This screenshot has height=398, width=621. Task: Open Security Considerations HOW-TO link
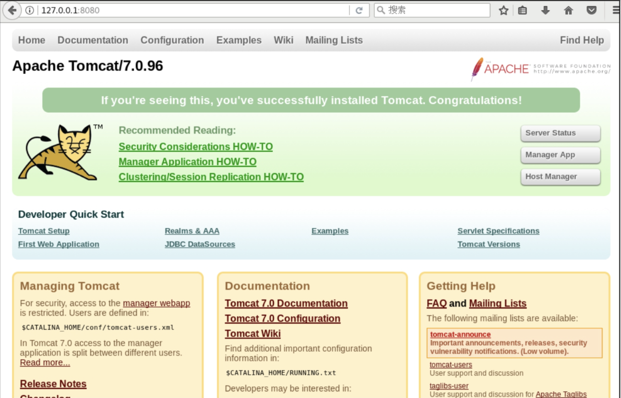pos(195,146)
